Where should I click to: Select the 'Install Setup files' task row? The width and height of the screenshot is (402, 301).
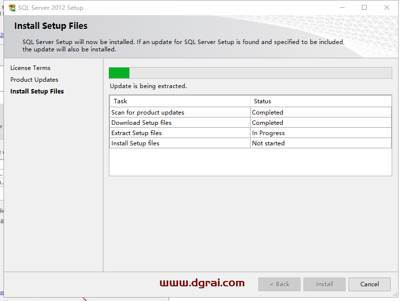(250, 143)
